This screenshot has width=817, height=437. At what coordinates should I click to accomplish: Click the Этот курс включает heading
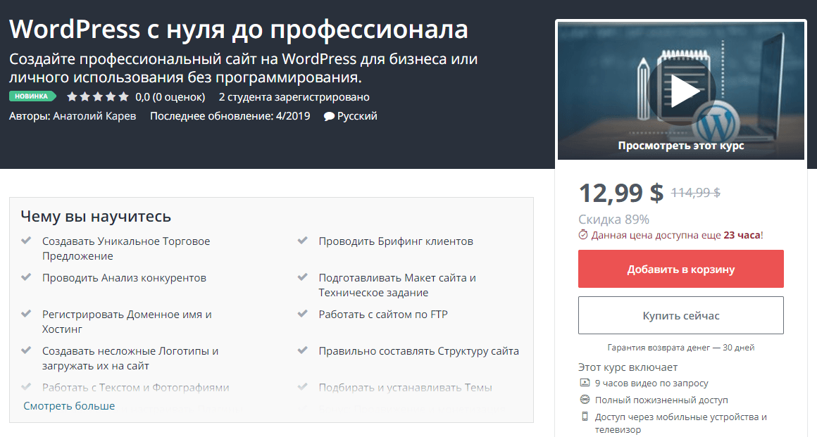(x=628, y=367)
